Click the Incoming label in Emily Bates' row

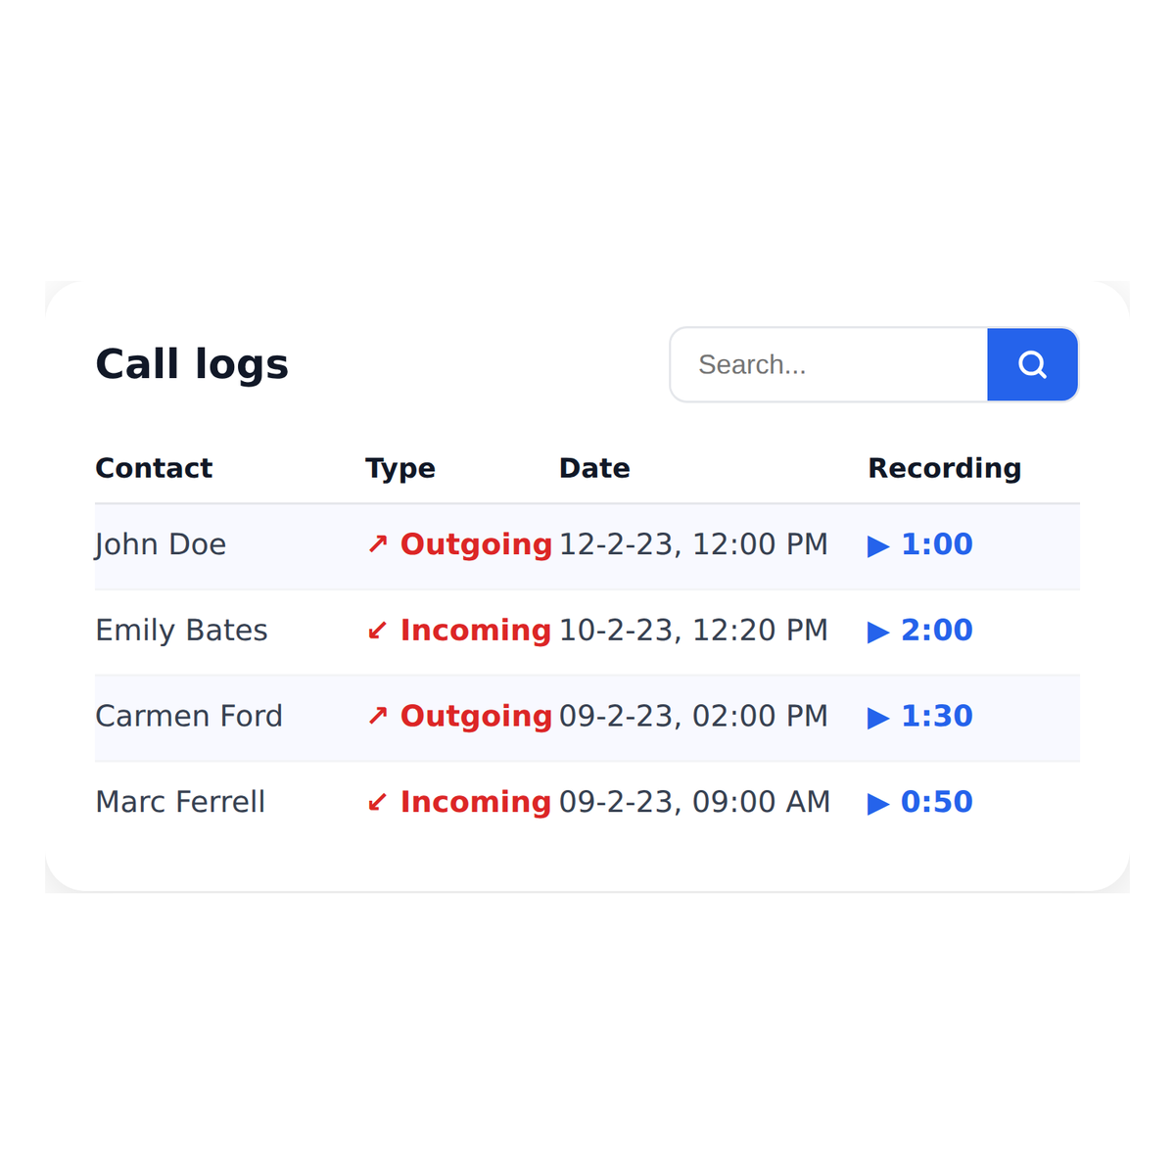tap(476, 632)
